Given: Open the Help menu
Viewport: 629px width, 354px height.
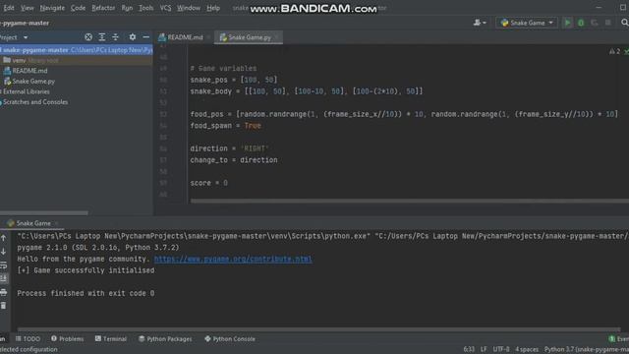Looking at the screenshot, I should pos(213,8).
